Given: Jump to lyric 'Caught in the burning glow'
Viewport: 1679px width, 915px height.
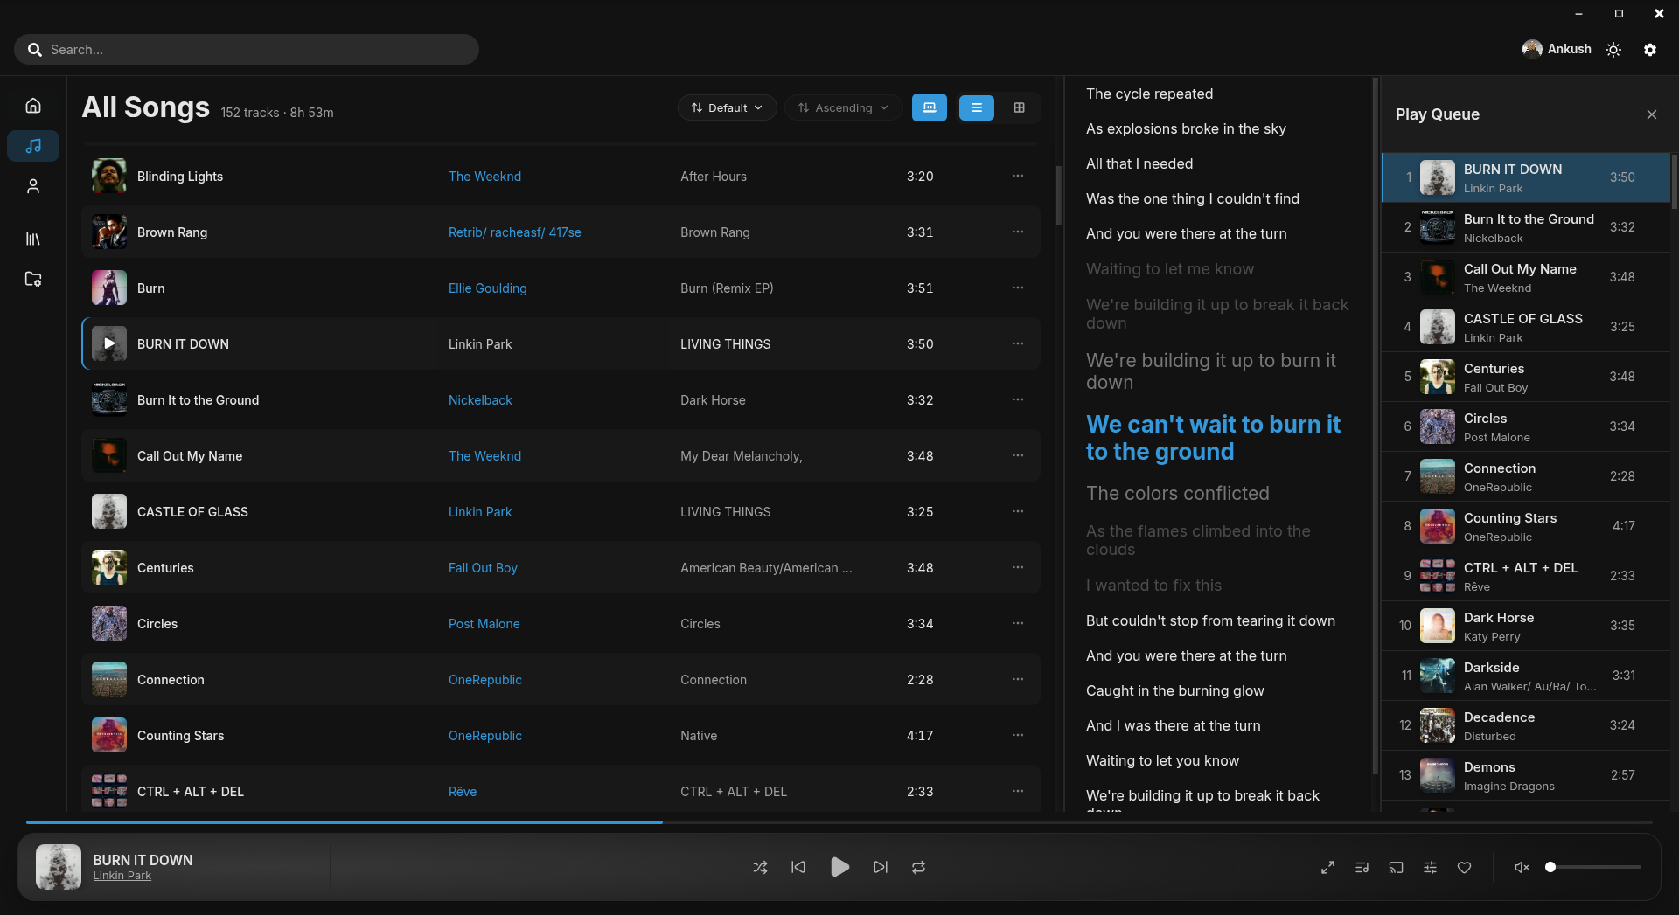Looking at the screenshot, I should 1174,690.
